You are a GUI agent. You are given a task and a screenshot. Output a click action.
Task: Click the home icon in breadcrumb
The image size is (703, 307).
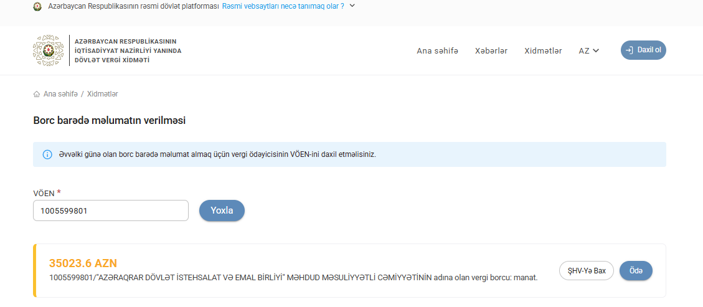[x=37, y=94]
